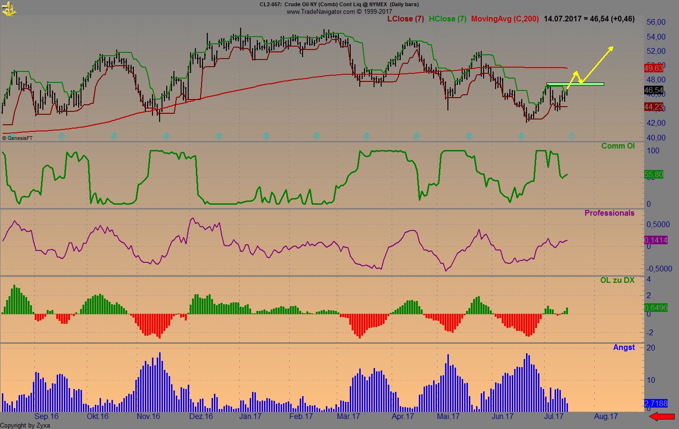The height and width of the screenshot is (429, 679).
Task: Select the rollover diamond marker above Sep.16
Action: [x=62, y=136]
